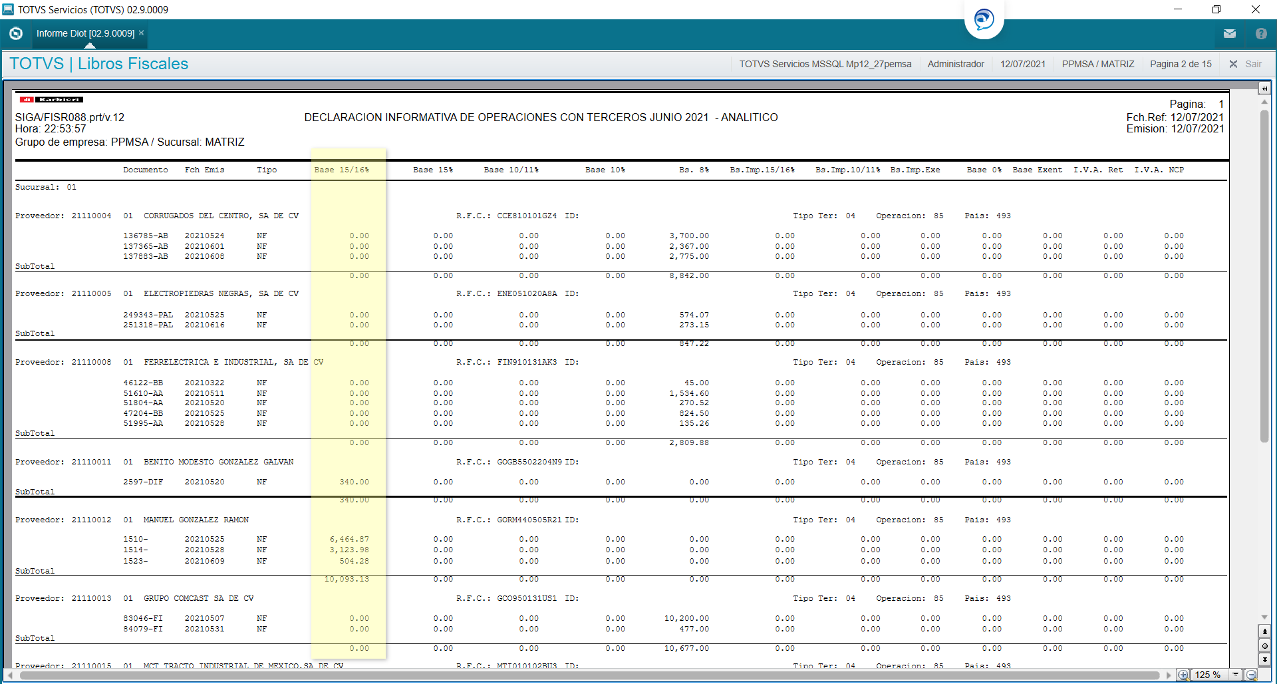Click the Fch Emis column header
The height and width of the screenshot is (684, 1277).
pos(204,170)
